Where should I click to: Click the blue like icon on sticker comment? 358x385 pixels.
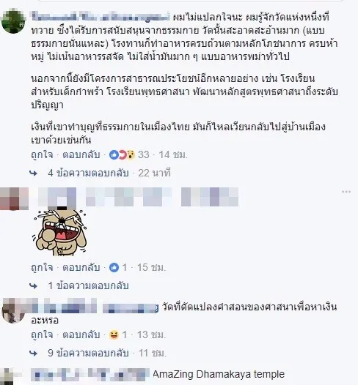tap(114, 267)
